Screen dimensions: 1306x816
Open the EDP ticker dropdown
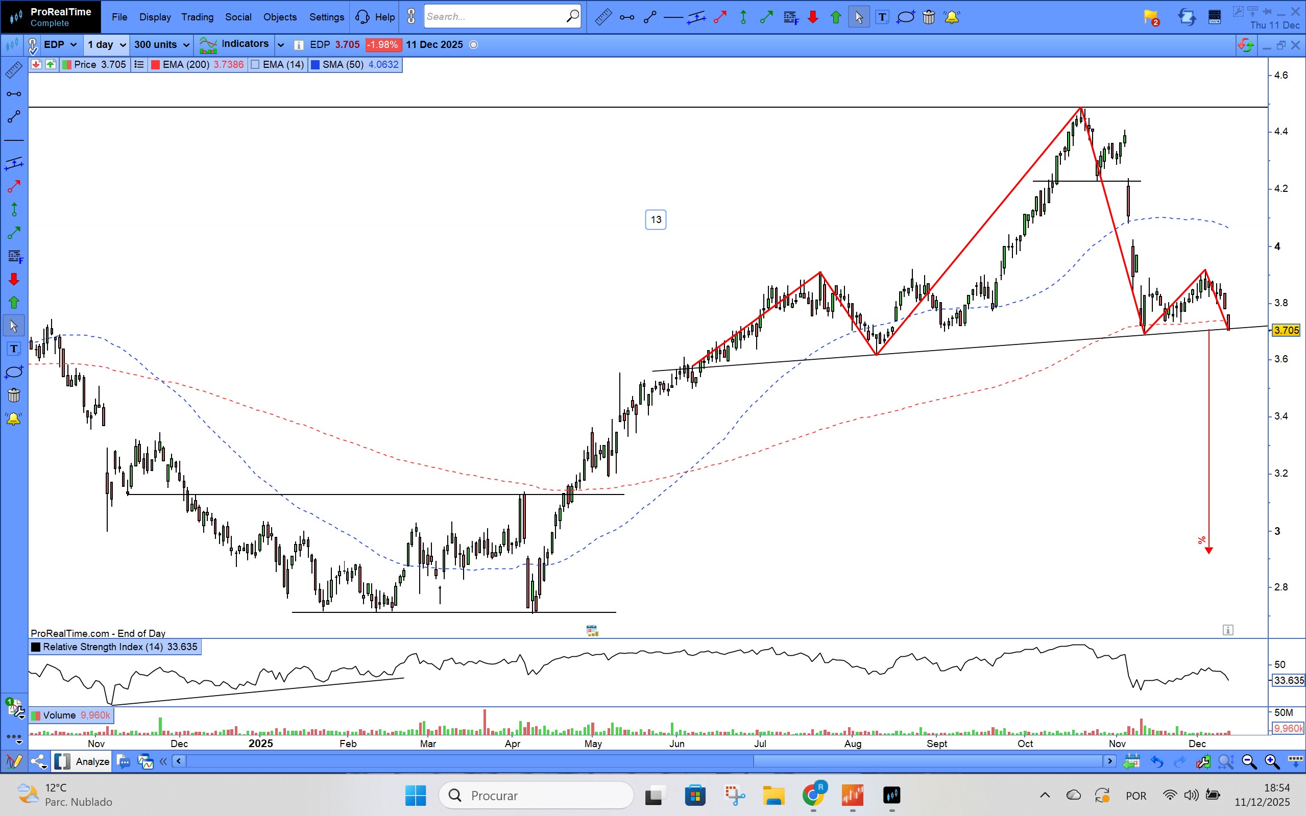coord(60,45)
